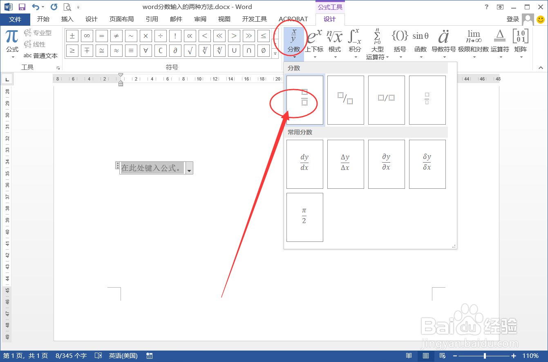Viewport: 548px width, 362px height.
Task: Switch to the ACROBAT tab
Action: pyautogui.click(x=293, y=19)
